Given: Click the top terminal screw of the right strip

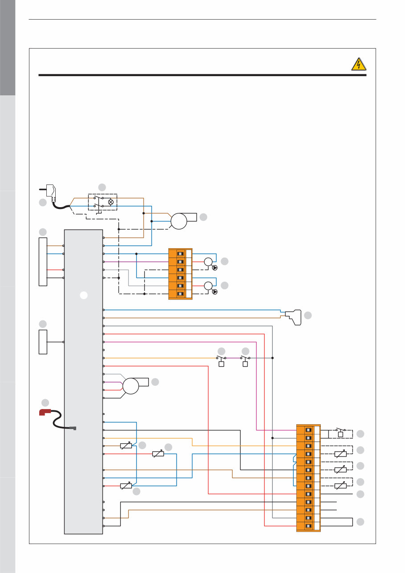Looking at the screenshot, I should pos(308,430).
